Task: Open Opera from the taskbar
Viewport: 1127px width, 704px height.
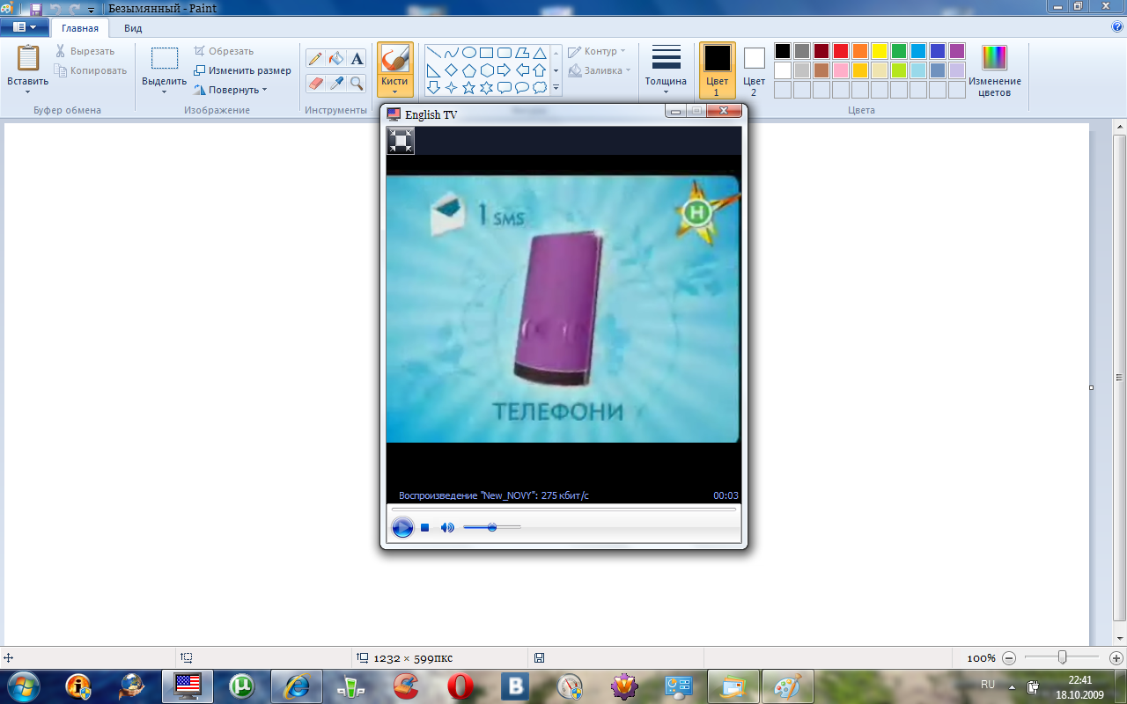Action: pos(460,686)
